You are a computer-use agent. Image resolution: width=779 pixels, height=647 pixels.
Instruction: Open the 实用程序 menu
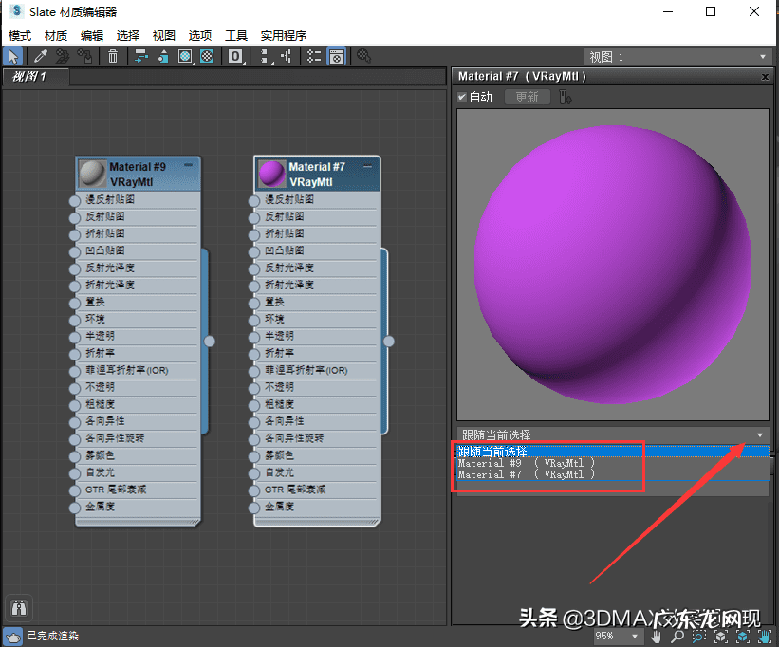pyautogui.click(x=284, y=35)
